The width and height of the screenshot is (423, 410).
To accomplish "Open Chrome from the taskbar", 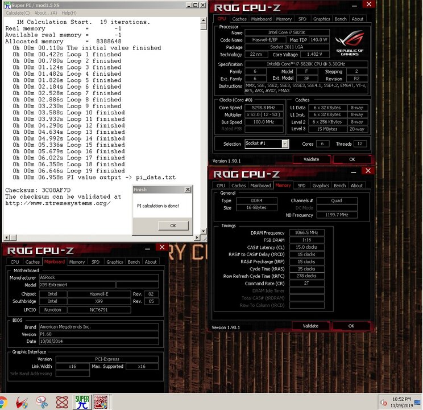I will 3,403.
